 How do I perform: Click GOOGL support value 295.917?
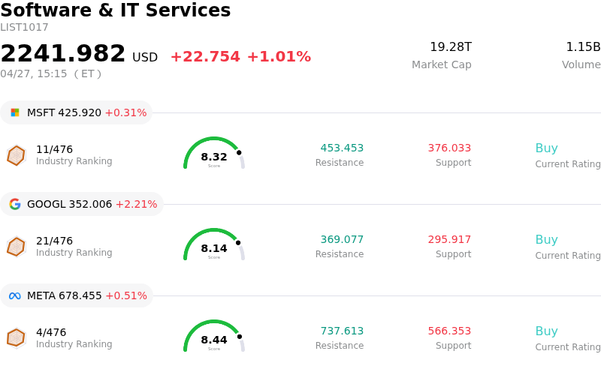[449, 240]
